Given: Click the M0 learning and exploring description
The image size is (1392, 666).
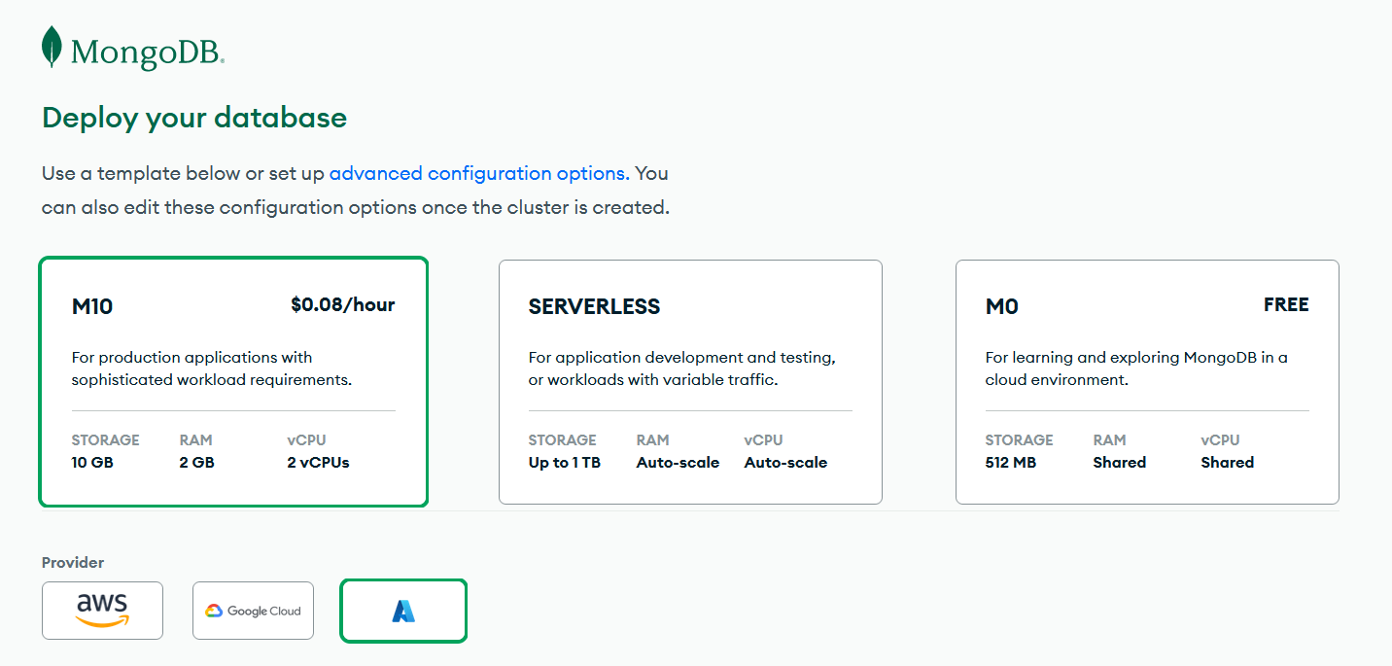Looking at the screenshot, I should 1136,368.
